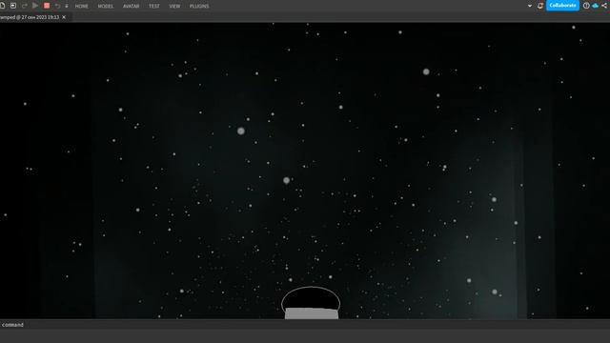Open the HOME ribbon tab

[x=82, y=7]
